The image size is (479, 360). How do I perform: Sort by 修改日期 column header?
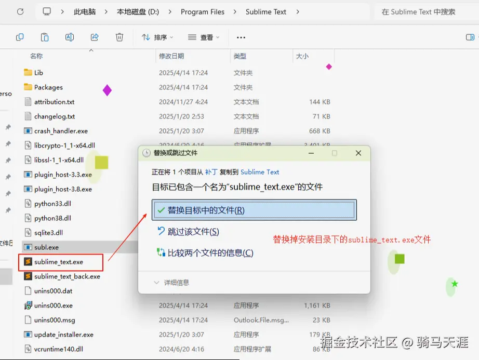(x=171, y=56)
